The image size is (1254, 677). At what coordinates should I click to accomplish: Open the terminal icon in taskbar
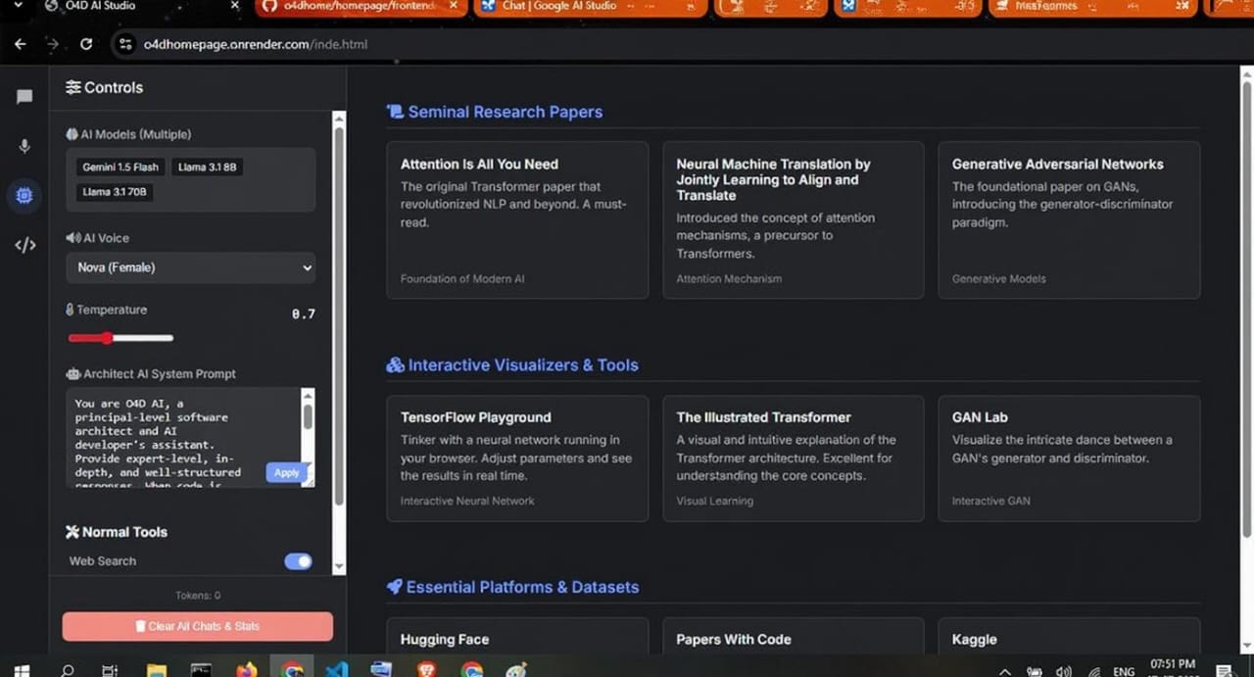pyautogui.click(x=201, y=671)
